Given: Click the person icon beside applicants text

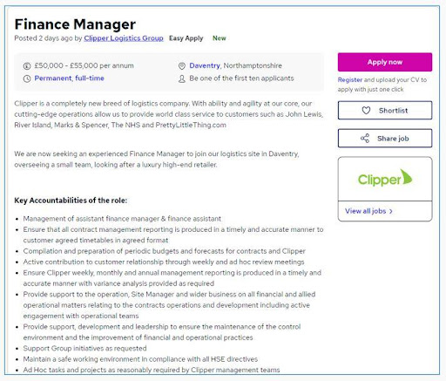Looking at the screenshot, I should (x=182, y=78).
